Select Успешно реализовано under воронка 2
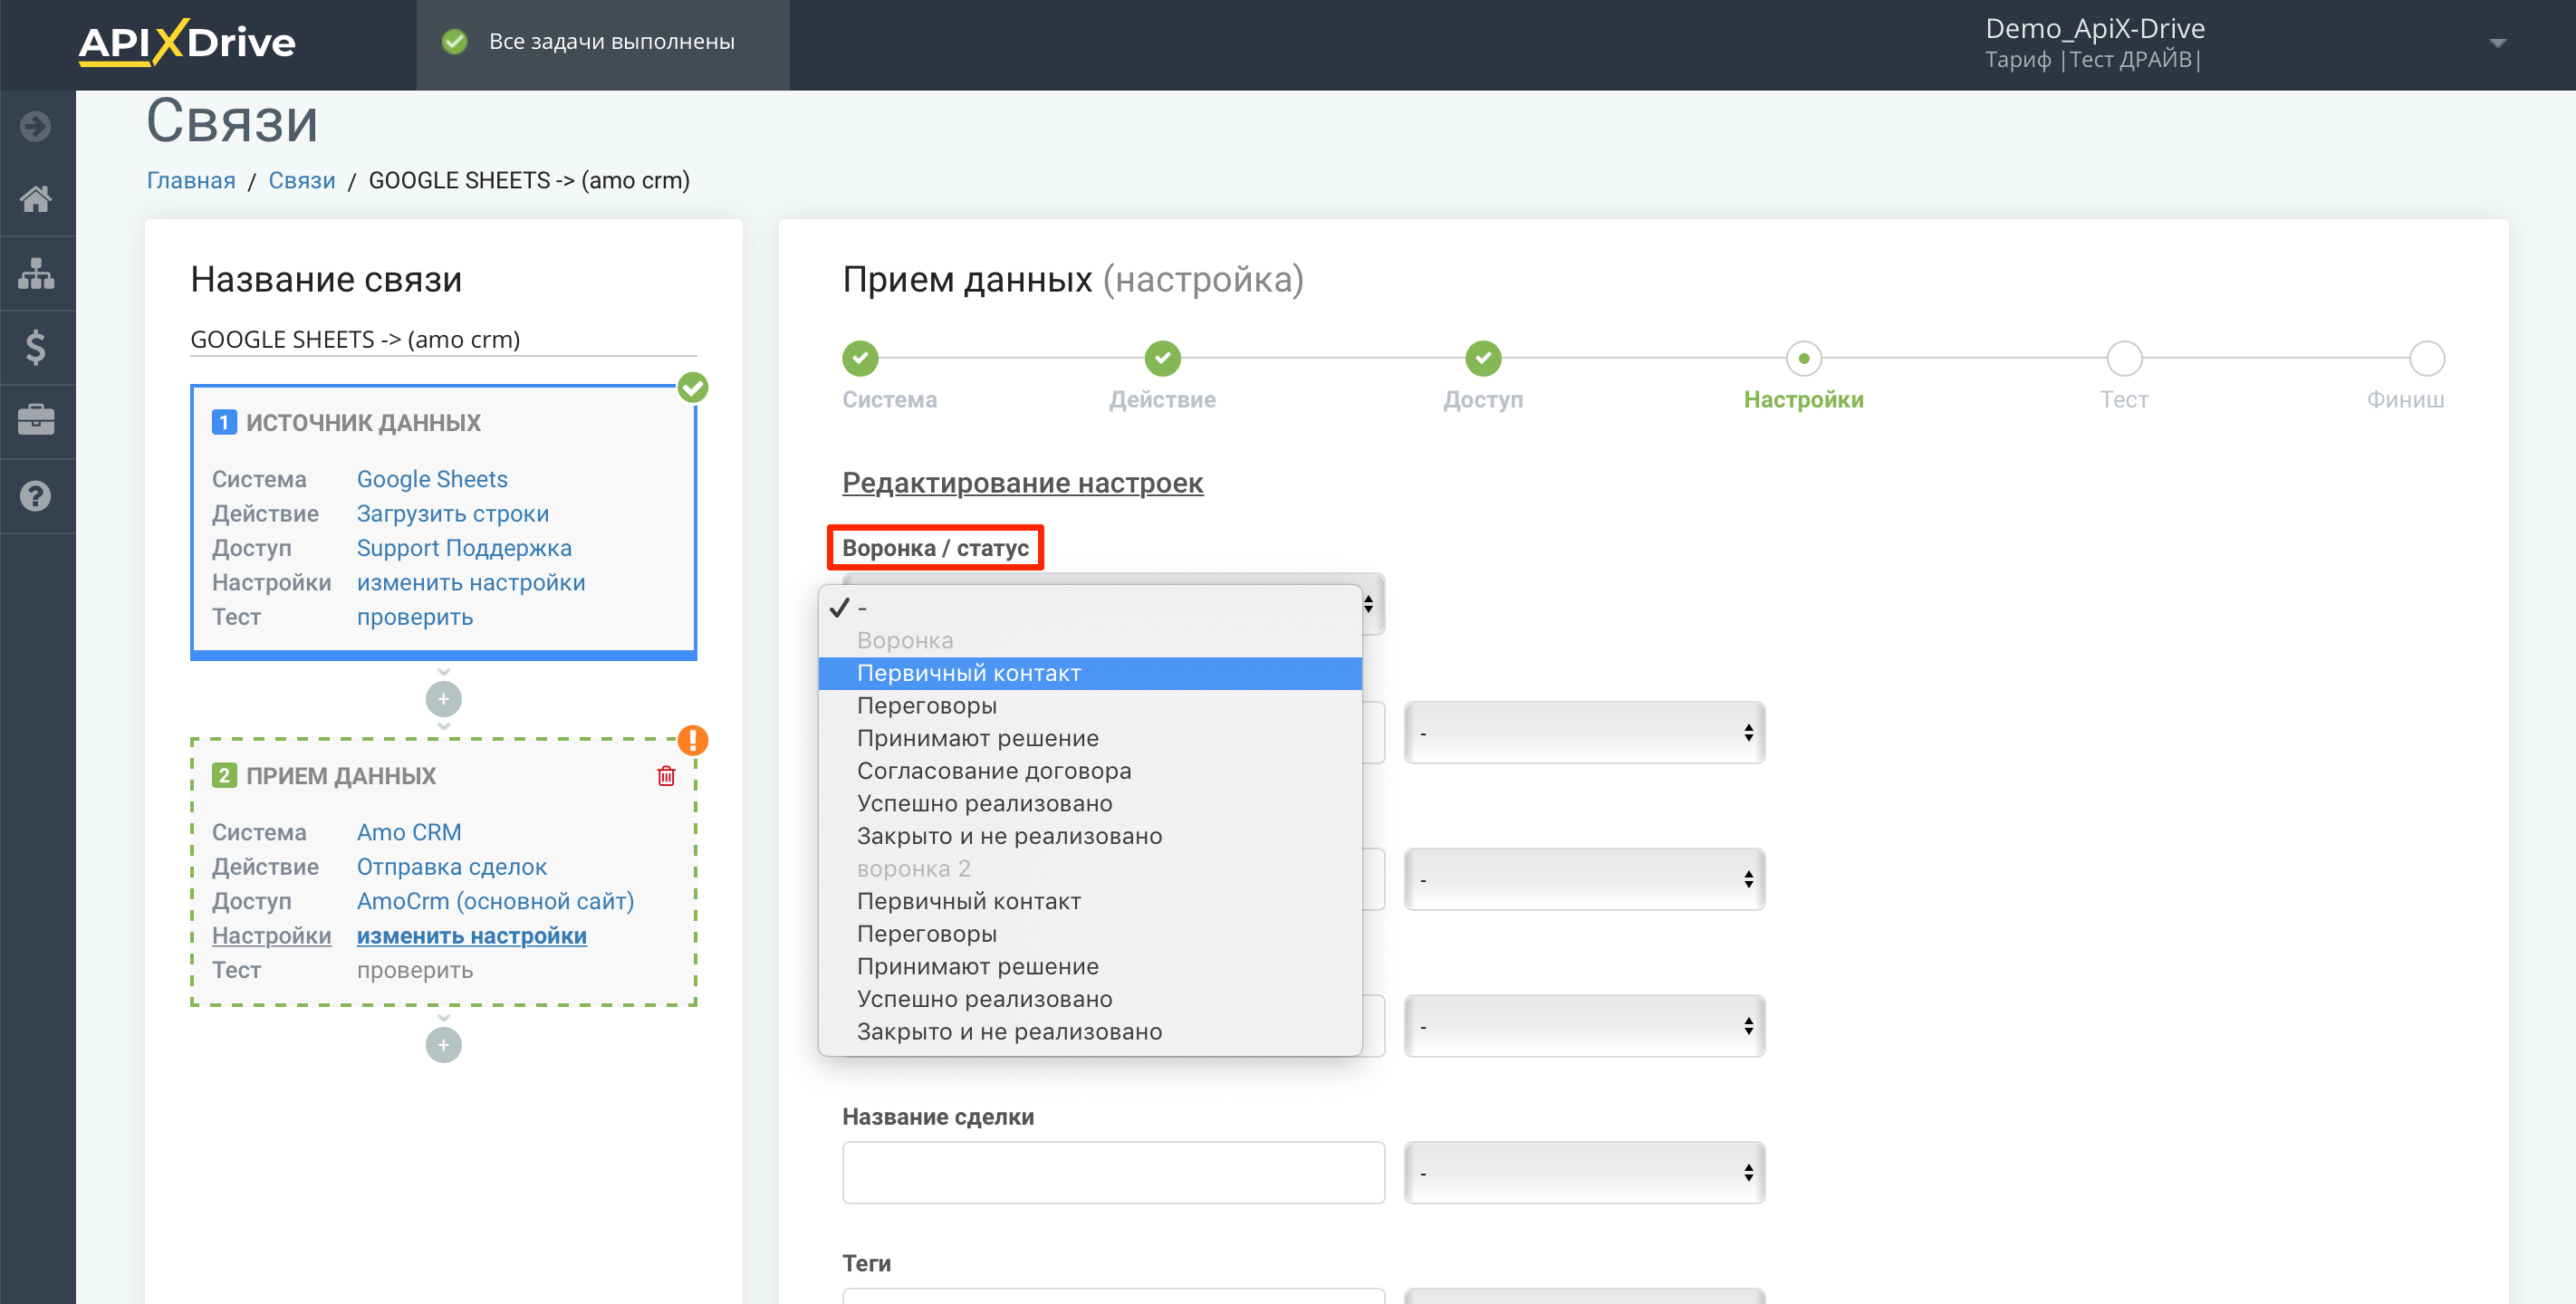This screenshot has width=2576, height=1304. [x=1090, y=999]
